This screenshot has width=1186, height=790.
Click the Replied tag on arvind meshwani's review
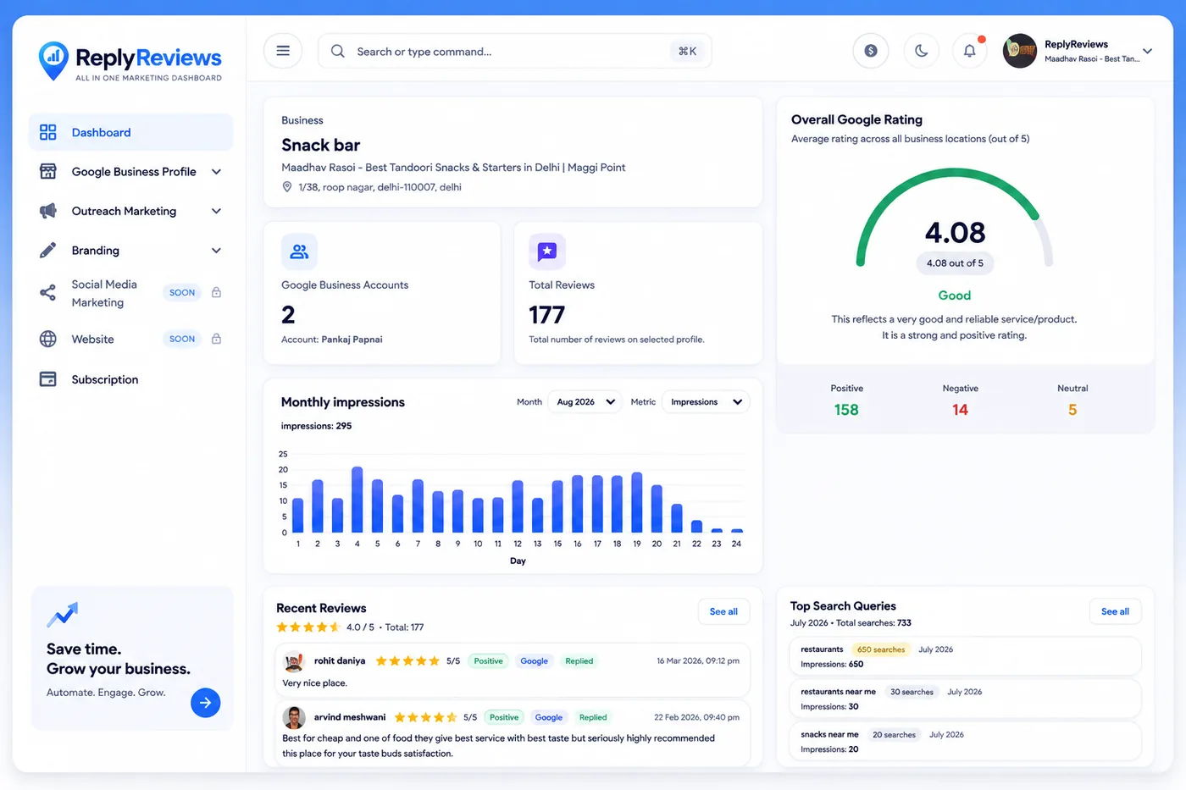593,717
